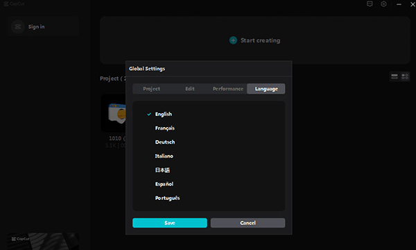Save the global settings
This screenshot has height=250, width=416.
170,223
